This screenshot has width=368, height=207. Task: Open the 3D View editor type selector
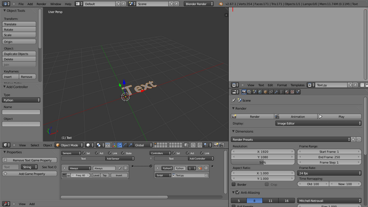click(6, 145)
